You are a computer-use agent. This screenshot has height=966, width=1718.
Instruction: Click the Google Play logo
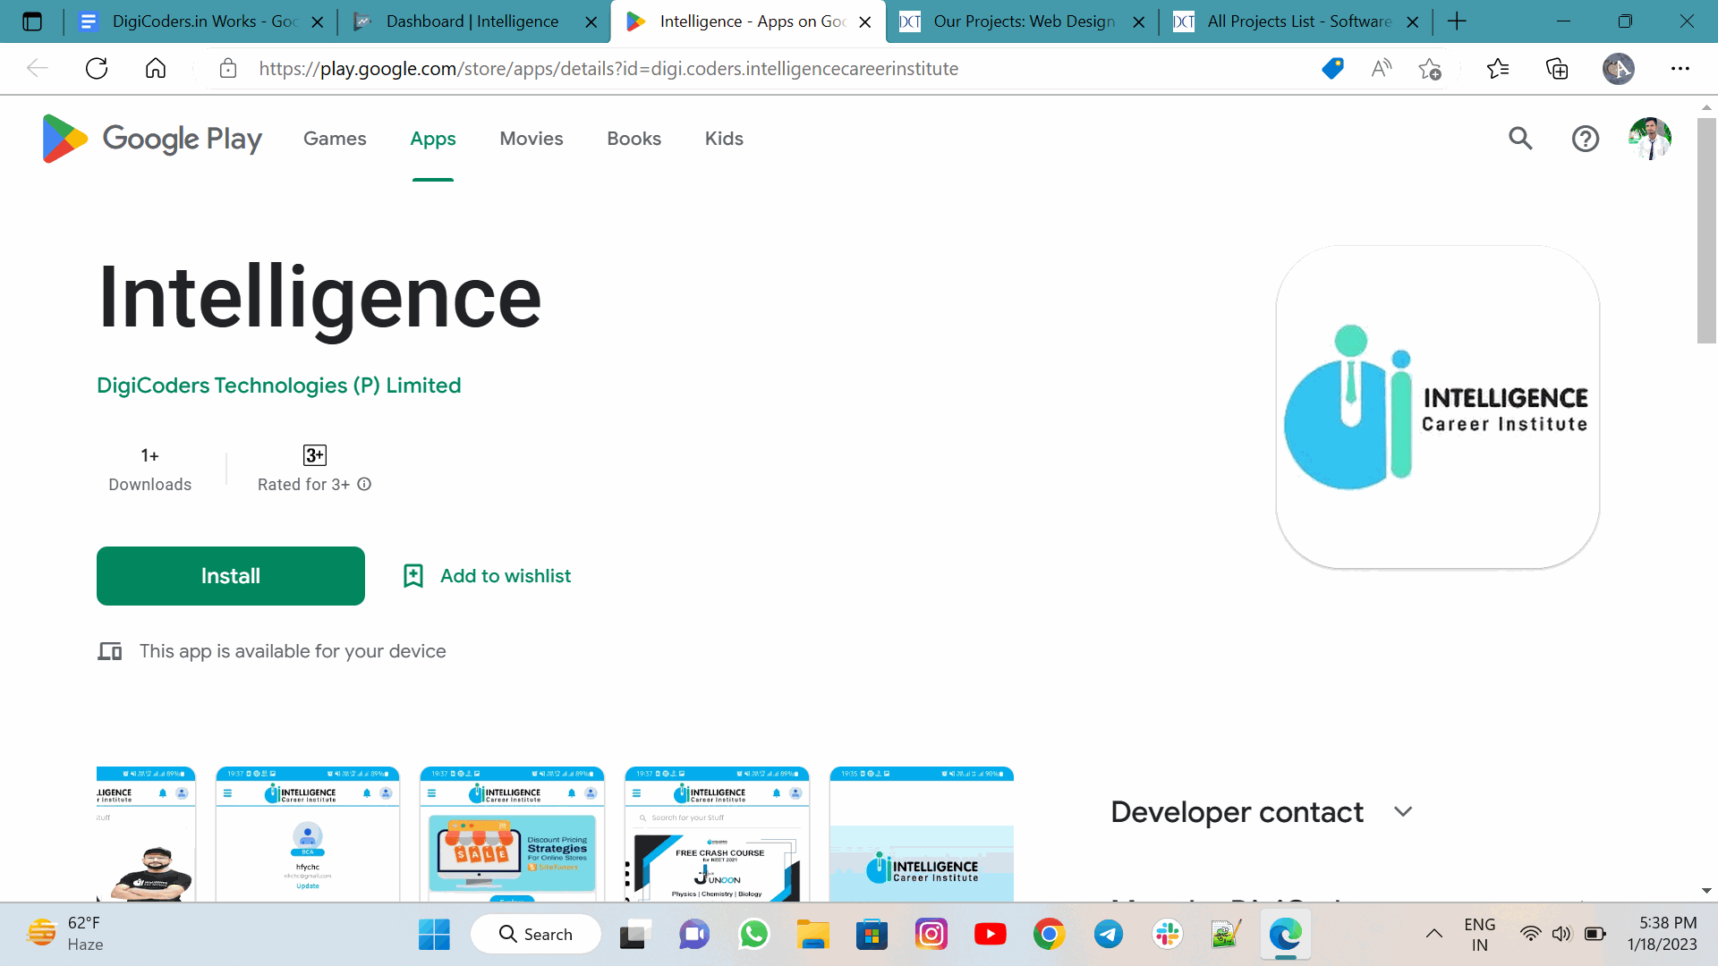click(152, 139)
